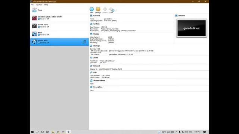Open the File menu
Viewport: 239px width, 134px height.
pos(32,5)
